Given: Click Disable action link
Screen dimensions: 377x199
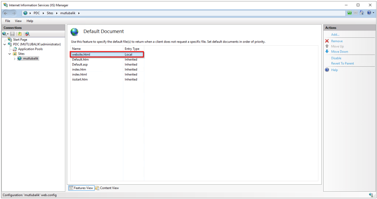Looking at the screenshot, I should coord(336,58).
